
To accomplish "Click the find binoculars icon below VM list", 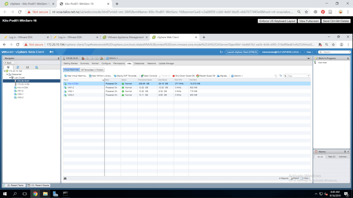I will 65,178.
